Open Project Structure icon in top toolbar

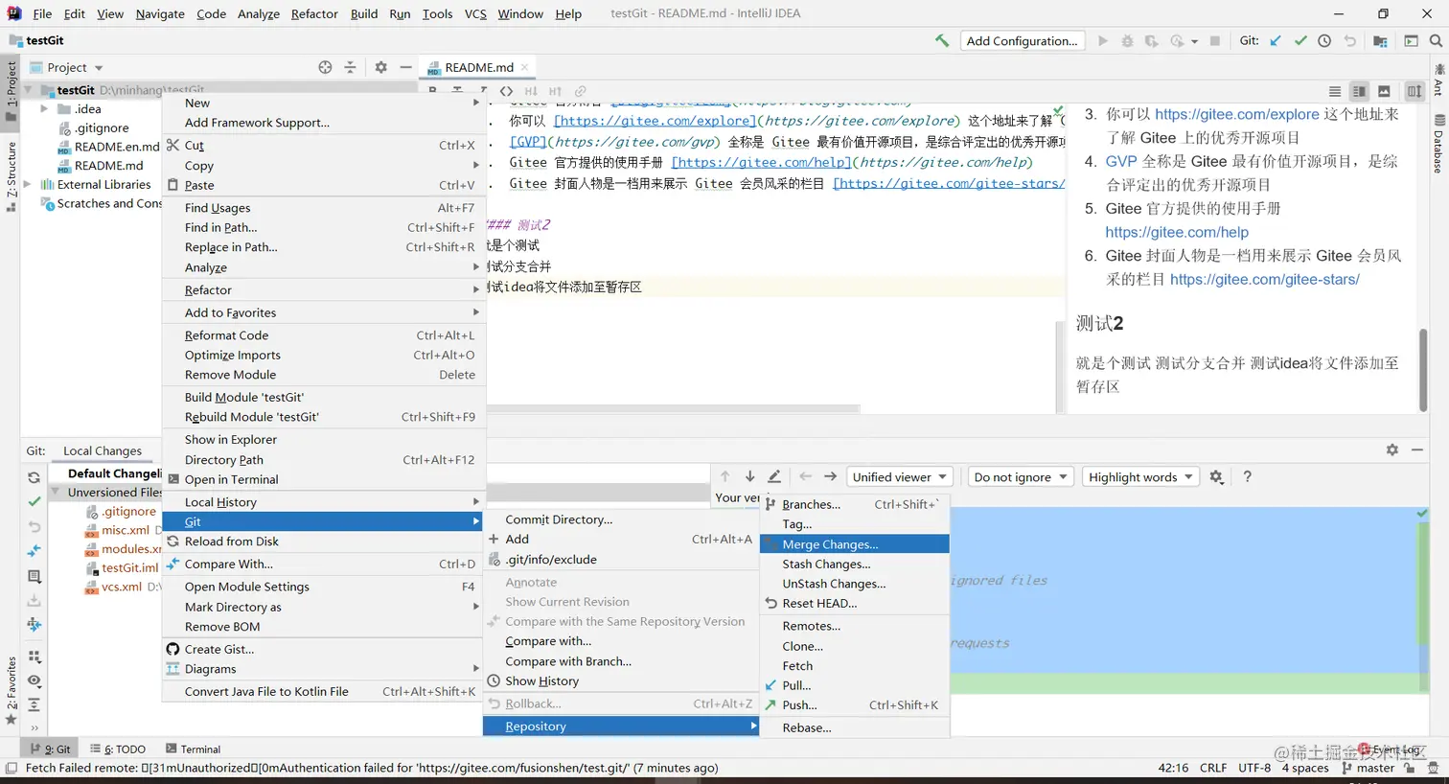1380,40
